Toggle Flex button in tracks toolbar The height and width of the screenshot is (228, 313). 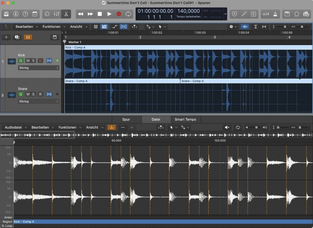123,26
